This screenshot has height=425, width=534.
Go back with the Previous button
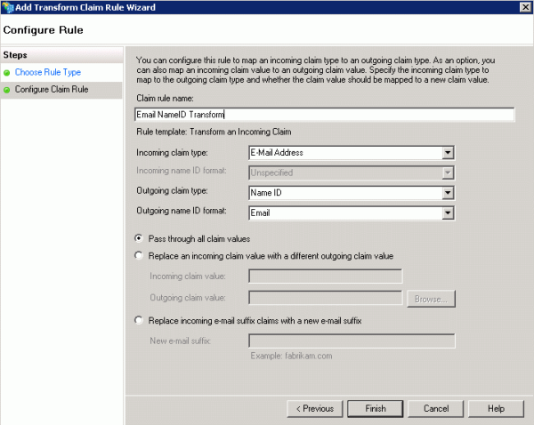tap(315, 409)
